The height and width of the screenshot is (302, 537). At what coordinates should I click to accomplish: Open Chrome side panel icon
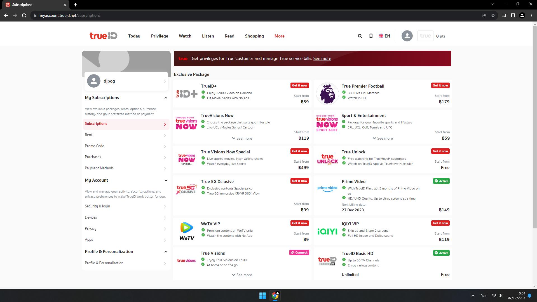[x=513, y=15]
